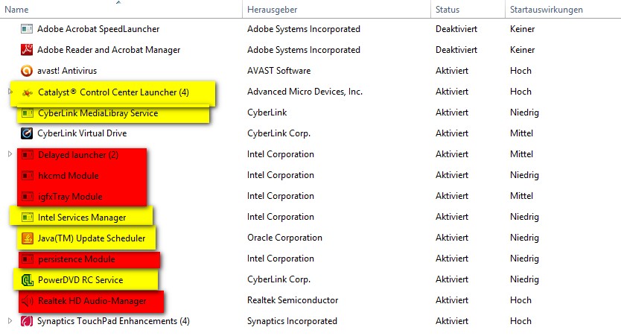Click the avast! Antivirus orange icon
This screenshot has height=336, width=621.
coord(27,71)
